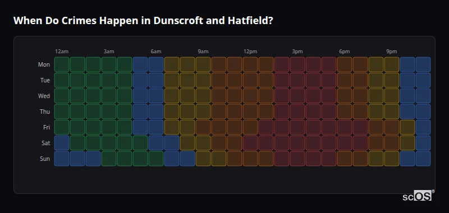Select the Monday 9am heatmap cell
The image size is (449, 213).
(x=203, y=64)
